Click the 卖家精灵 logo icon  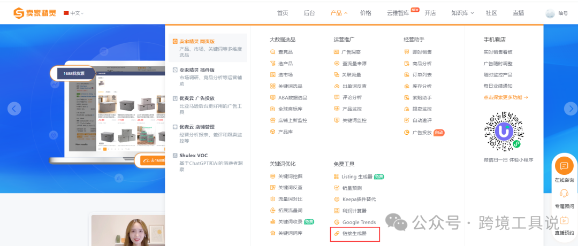click(18, 13)
